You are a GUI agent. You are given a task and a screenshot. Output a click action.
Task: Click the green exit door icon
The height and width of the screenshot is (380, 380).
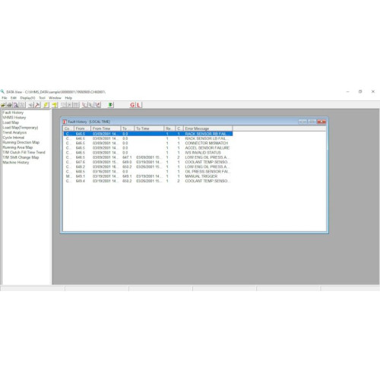111,105
